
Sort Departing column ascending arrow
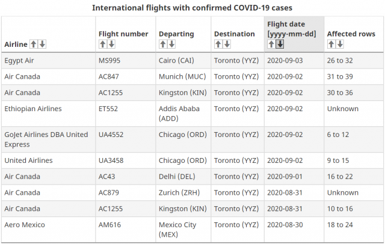[163, 44]
